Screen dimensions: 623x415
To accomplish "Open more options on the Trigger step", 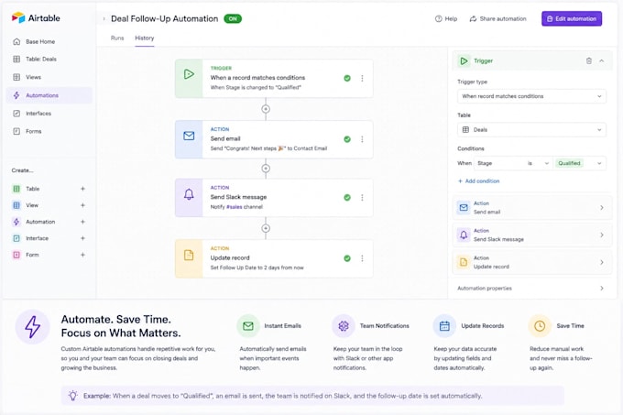I will [362, 78].
